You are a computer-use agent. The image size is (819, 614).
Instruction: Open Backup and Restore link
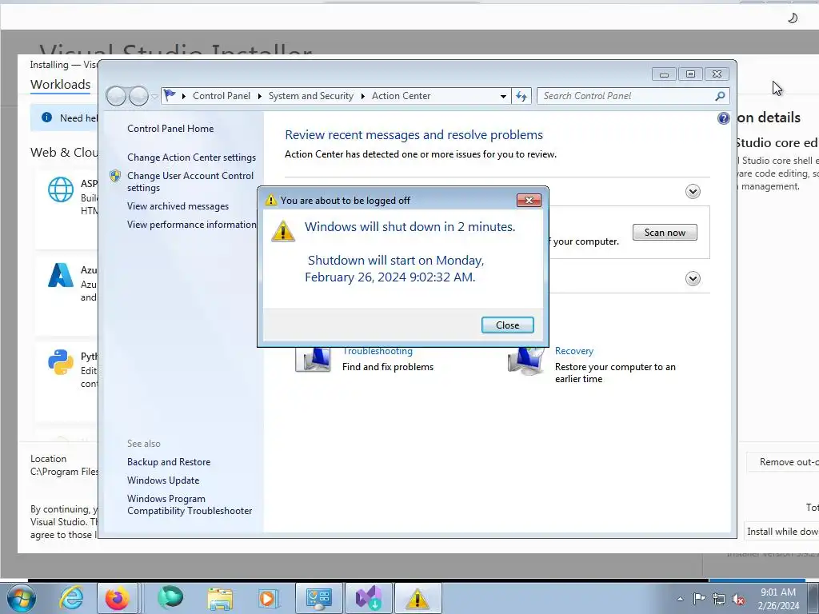(x=169, y=462)
